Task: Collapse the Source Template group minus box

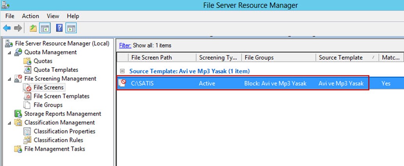Action: pyautogui.click(x=123, y=71)
